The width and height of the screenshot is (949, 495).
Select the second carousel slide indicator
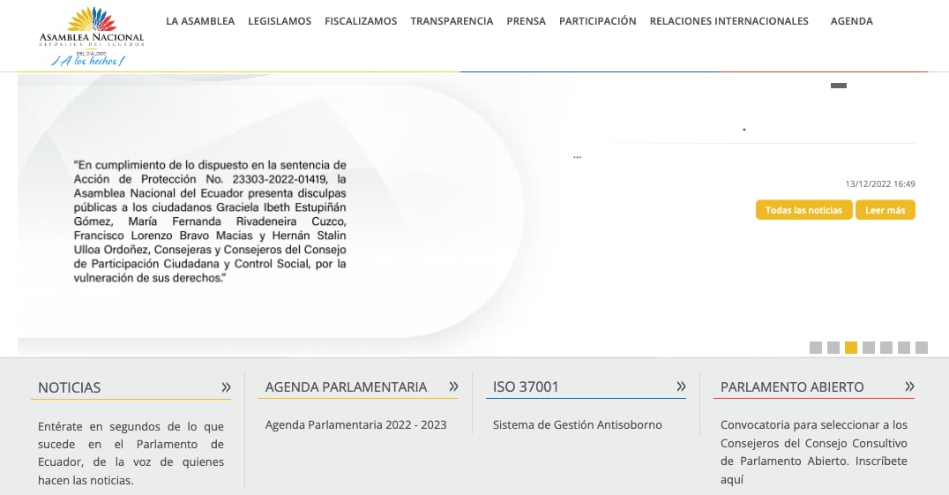tap(833, 348)
